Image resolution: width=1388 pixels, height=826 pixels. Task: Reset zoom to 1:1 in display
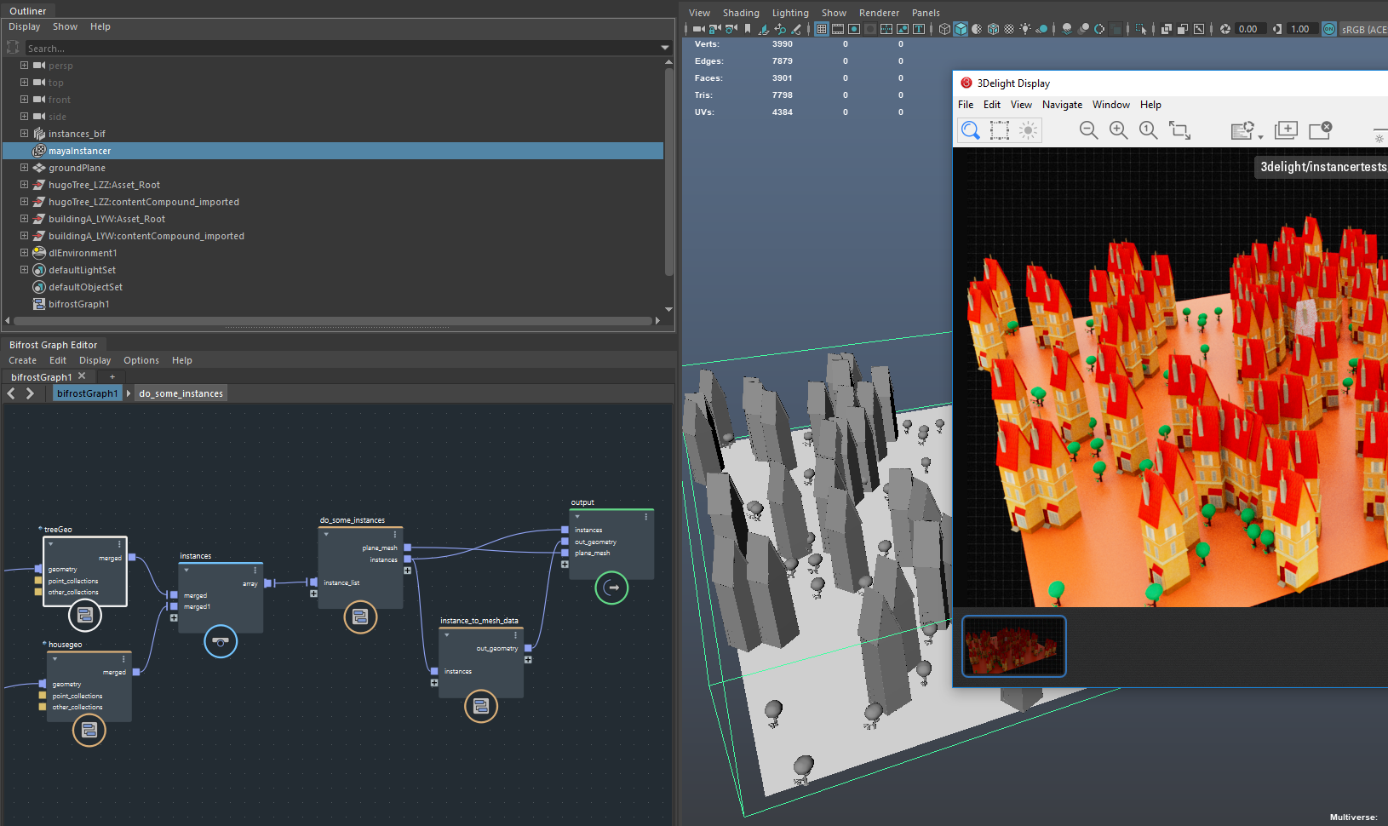click(x=1149, y=130)
